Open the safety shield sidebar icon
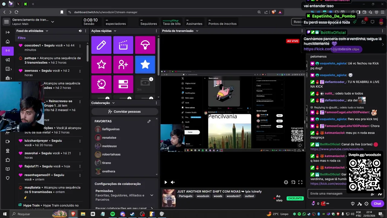The width and height of the screenshot is (387, 218). point(8,178)
